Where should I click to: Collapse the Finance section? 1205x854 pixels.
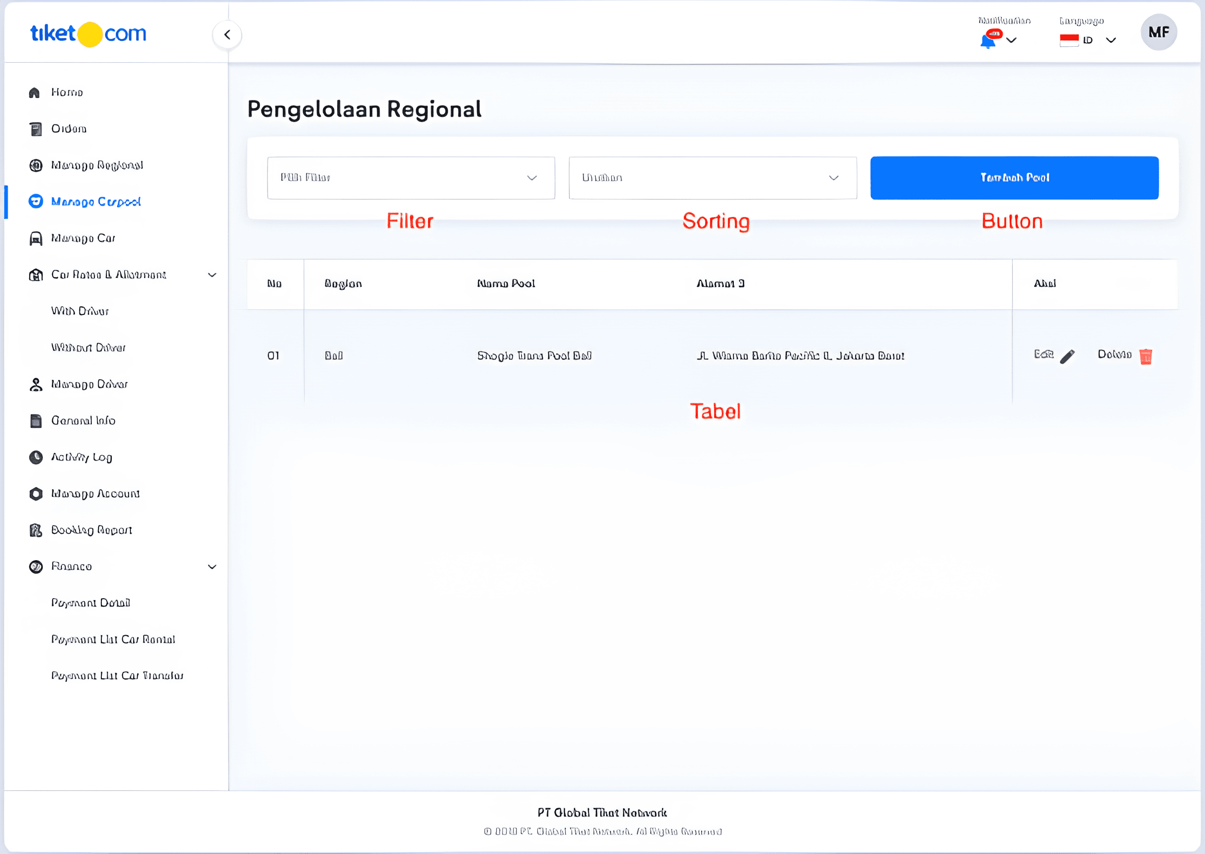click(x=213, y=566)
